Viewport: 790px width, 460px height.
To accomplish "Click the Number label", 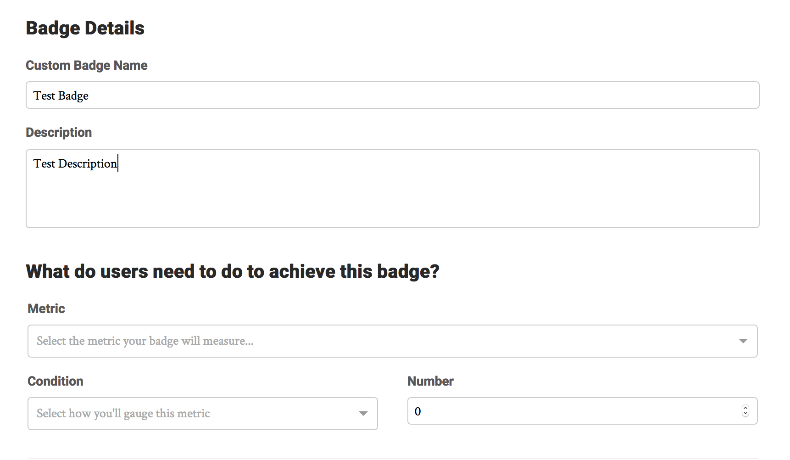I will (x=430, y=381).
